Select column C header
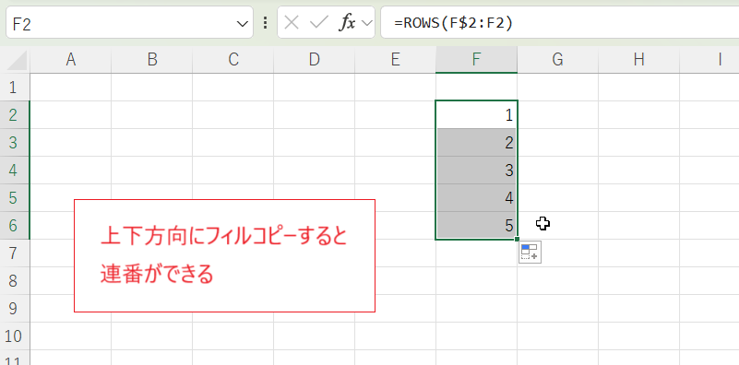 (233, 60)
